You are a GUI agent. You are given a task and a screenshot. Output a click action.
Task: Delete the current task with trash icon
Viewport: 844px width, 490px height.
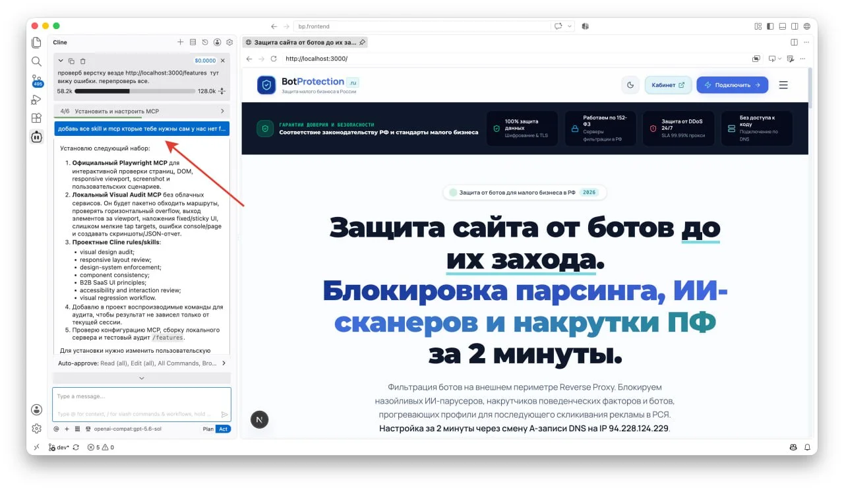tap(82, 61)
